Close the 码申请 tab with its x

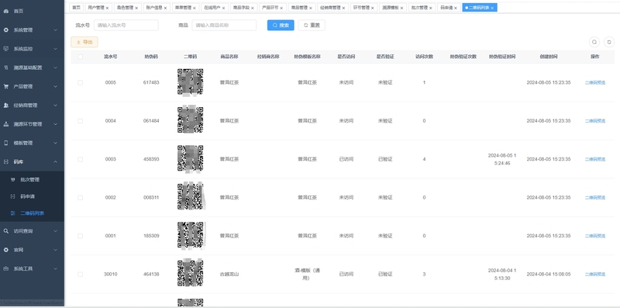(456, 8)
